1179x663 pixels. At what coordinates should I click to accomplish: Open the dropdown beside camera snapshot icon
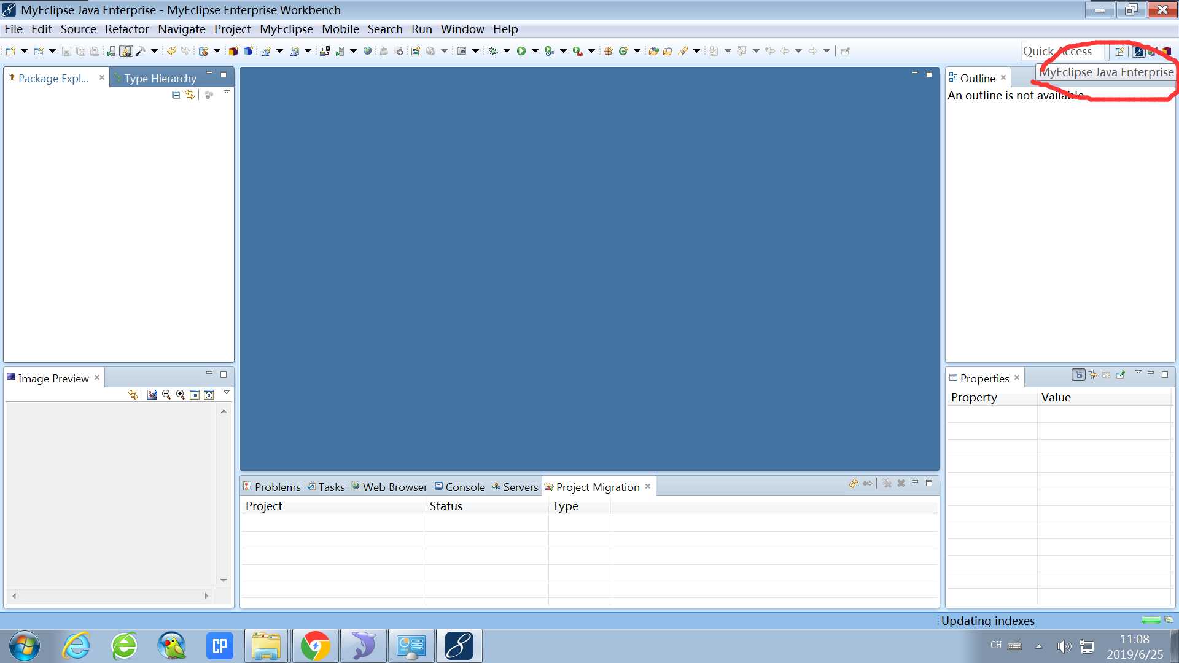click(x=475, y=52)
